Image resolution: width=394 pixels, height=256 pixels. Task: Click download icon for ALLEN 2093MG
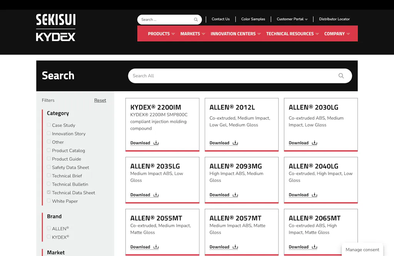[235, 195]
